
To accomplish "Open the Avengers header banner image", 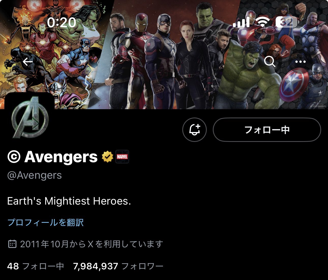I will [164, 55].
